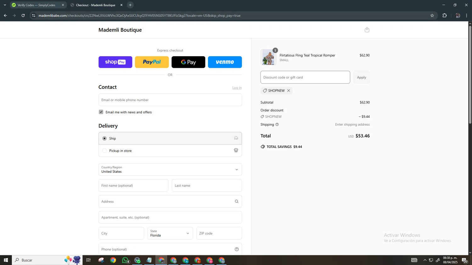The image size is (472, 265).
Task: Open the Windows Start menu
Action: click(x=6, y=260)
